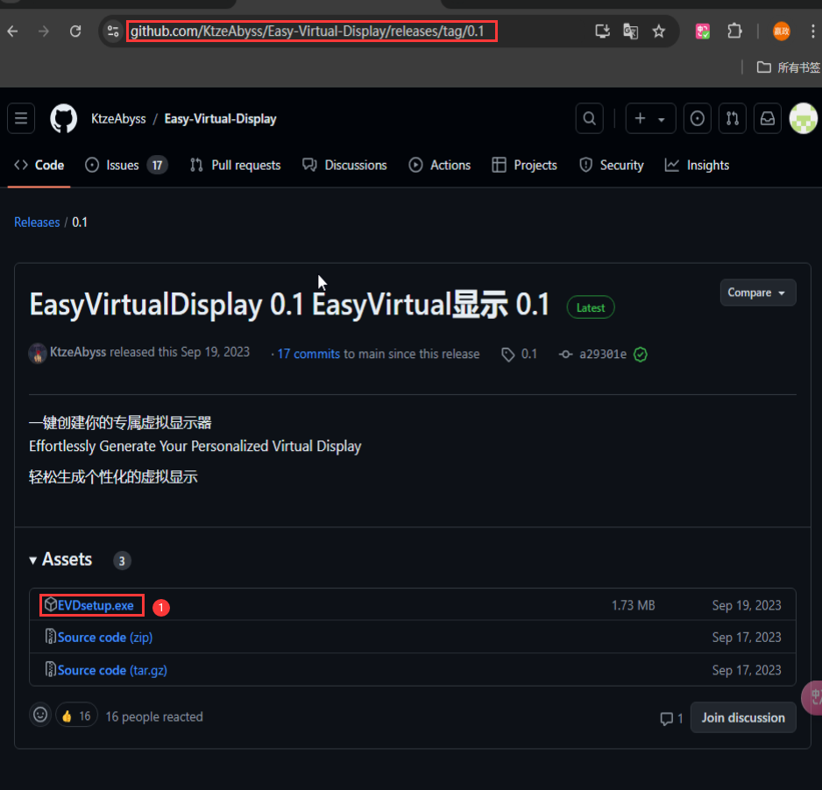Open the discussion comment count
822x790 pixels.
pos(671,718)
